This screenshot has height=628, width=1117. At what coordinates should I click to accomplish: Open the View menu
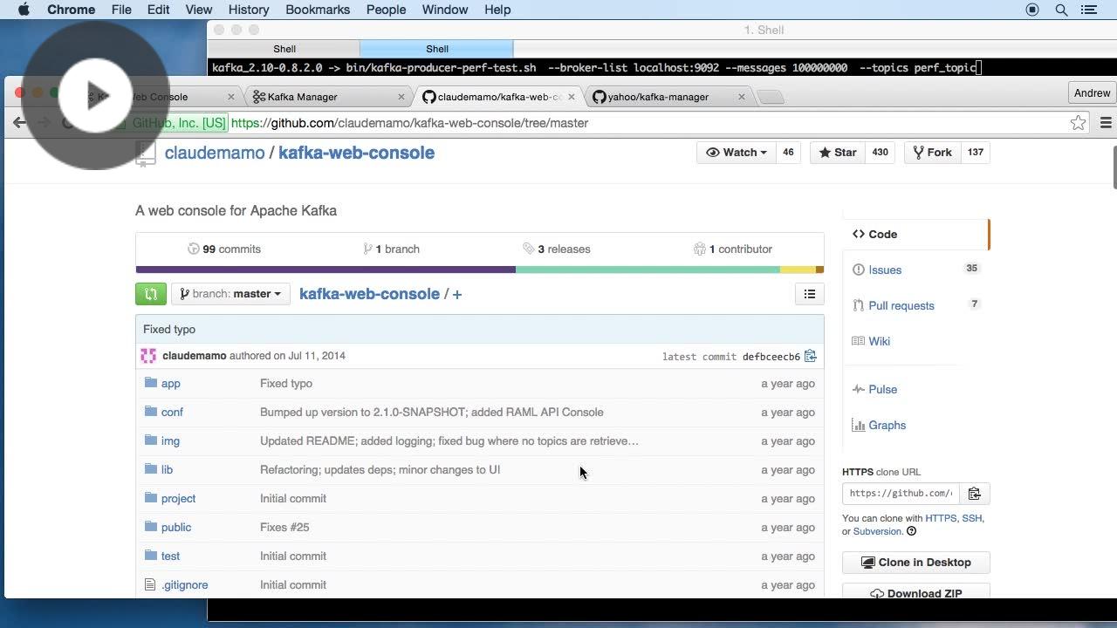(199, 10)
